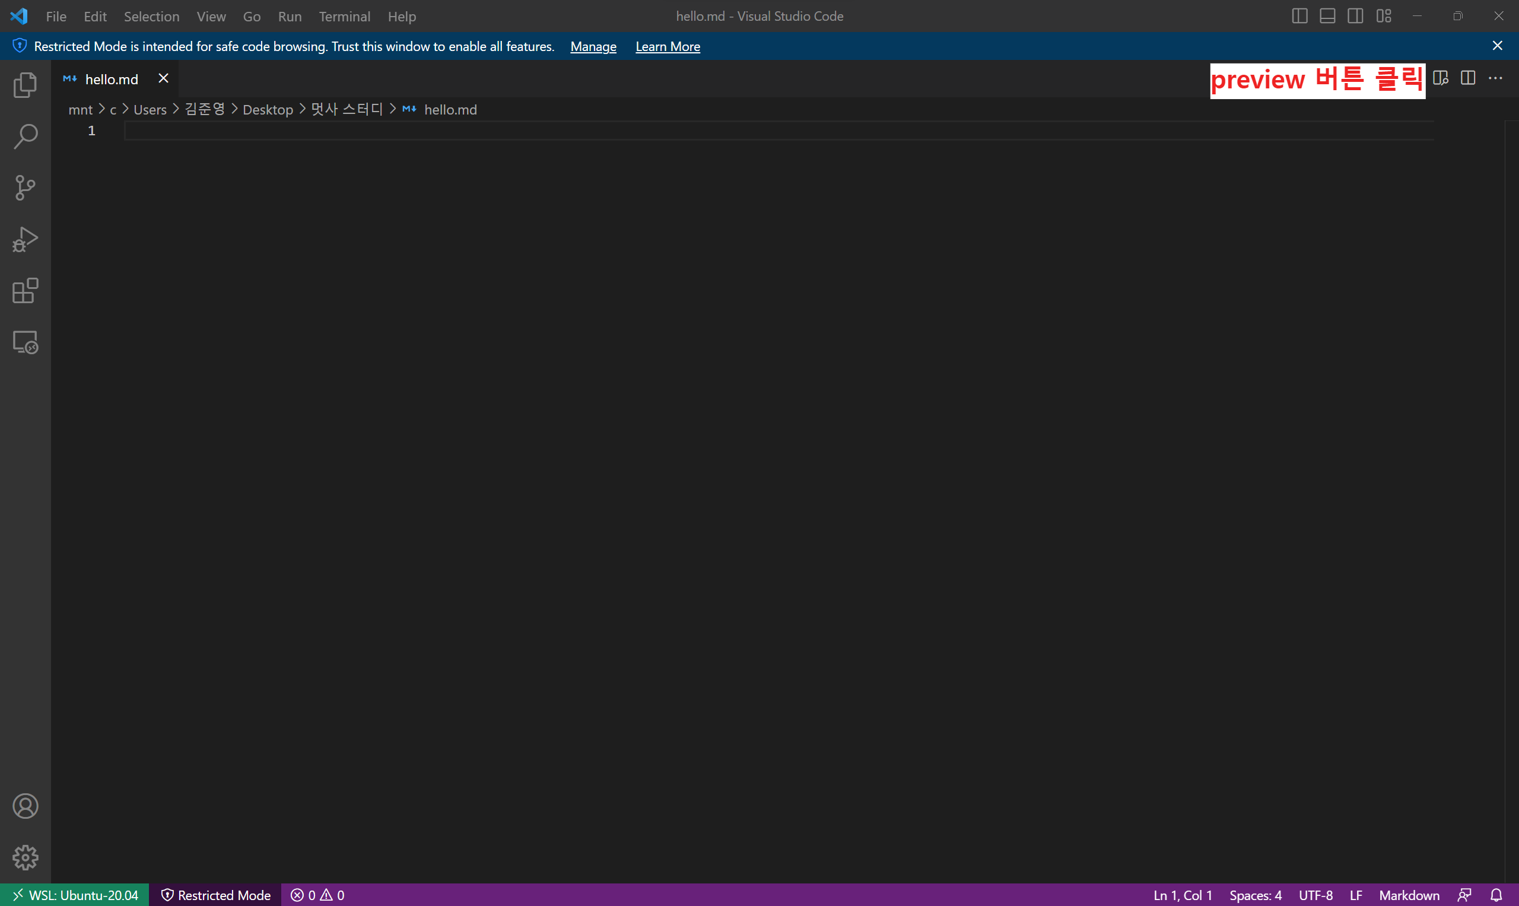Screen dimensions: 1519x906
Task: Expand the c breadcrumb segment
Action: [113, 110]
